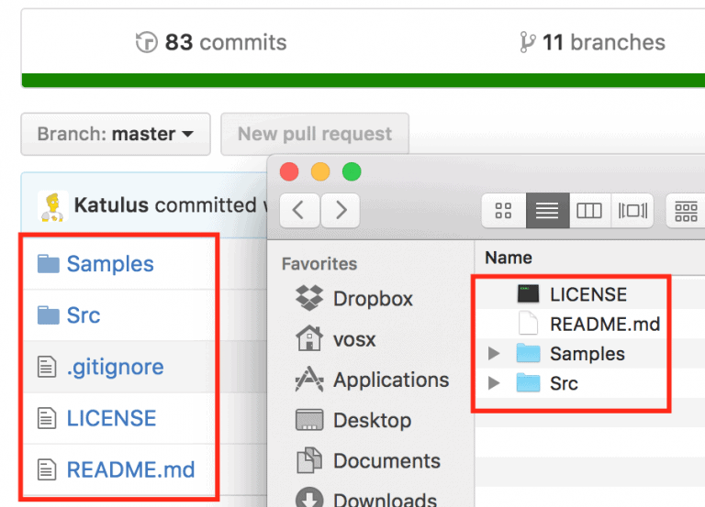This screenshot has height=507, width=705.
Task: Open the 11 branches link
Action: (592, 43)
